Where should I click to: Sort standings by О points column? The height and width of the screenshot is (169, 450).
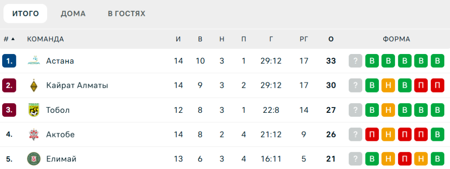click(331, 39)
